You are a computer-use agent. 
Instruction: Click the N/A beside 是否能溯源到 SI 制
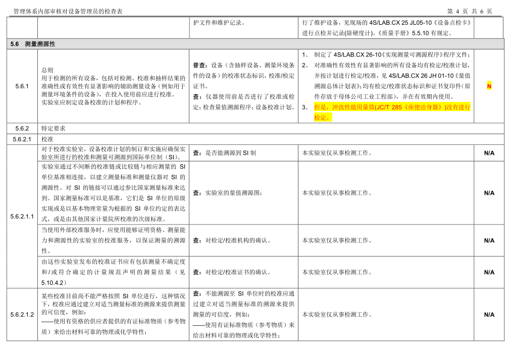point(489,153)
